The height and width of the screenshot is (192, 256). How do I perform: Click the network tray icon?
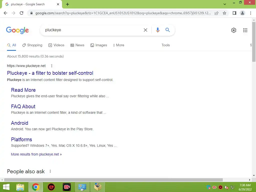tap(232, 187)
